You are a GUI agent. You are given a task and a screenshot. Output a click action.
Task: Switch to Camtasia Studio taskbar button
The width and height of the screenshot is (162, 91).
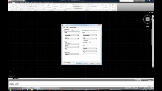(x=91, y=90)
